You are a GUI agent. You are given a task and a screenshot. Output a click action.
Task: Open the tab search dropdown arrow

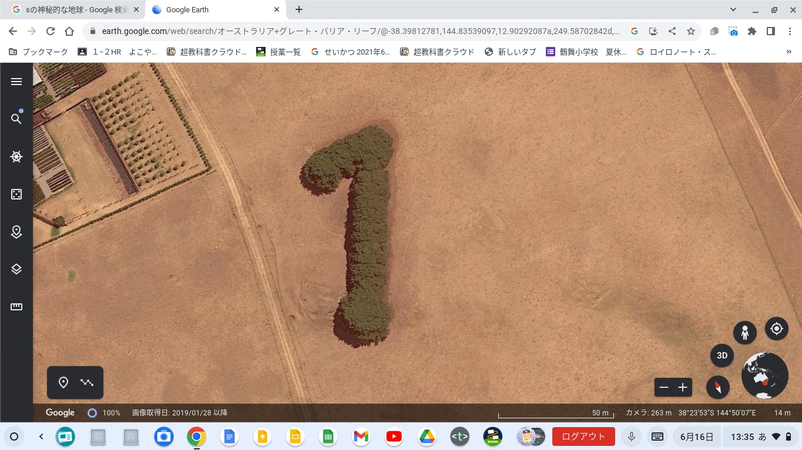click(x=733, y=9)
